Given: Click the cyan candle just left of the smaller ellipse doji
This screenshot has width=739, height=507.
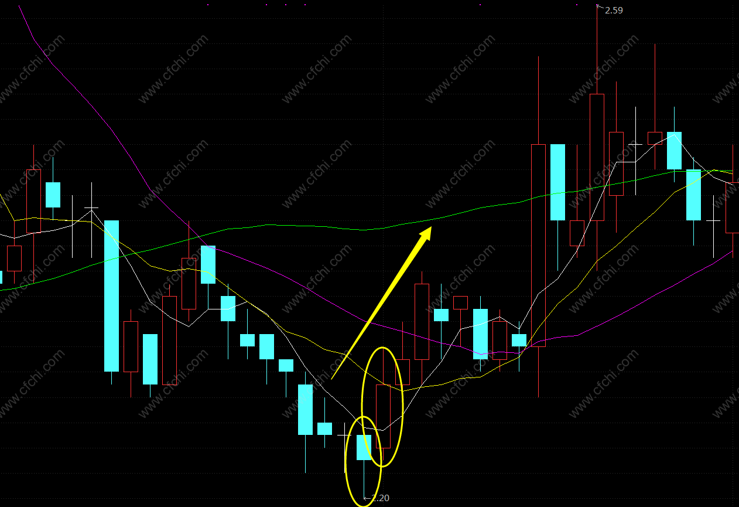Looking at the screenshot, I should (324, 428).
